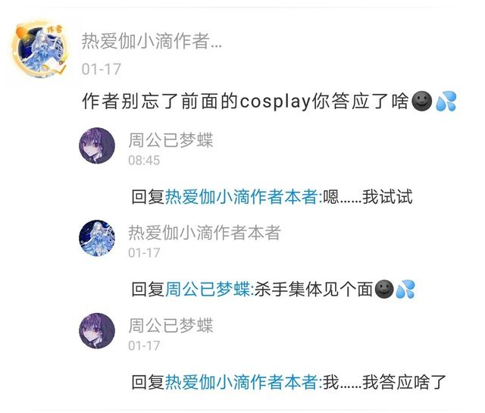Open 周公已梦蝶 avatar beside 08:45 reply

[97, 145]
